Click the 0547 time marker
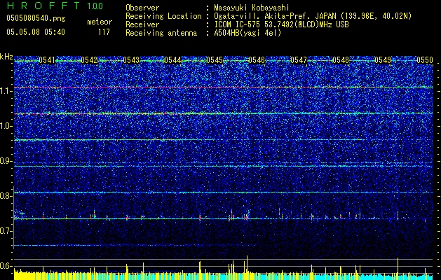This screenshot has width=441, height=280. [299, 60]
